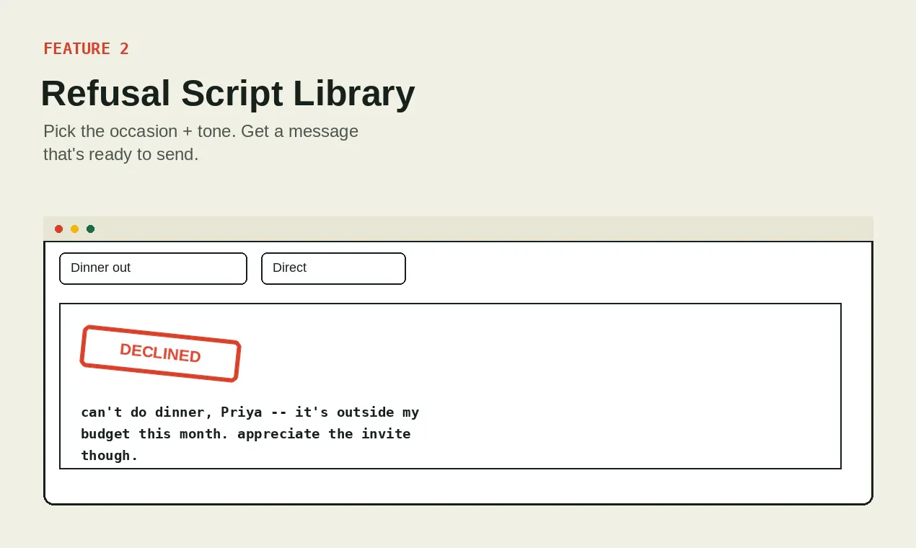Open the "Dinner out" occasion dropdown
This screenshot has width=916, height=548.
pyautogui.click(x=153, y=268)
